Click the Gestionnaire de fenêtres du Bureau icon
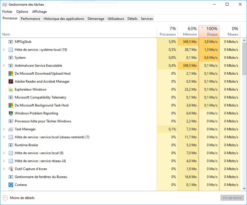 pyautogui.click(x=11, y=177)
